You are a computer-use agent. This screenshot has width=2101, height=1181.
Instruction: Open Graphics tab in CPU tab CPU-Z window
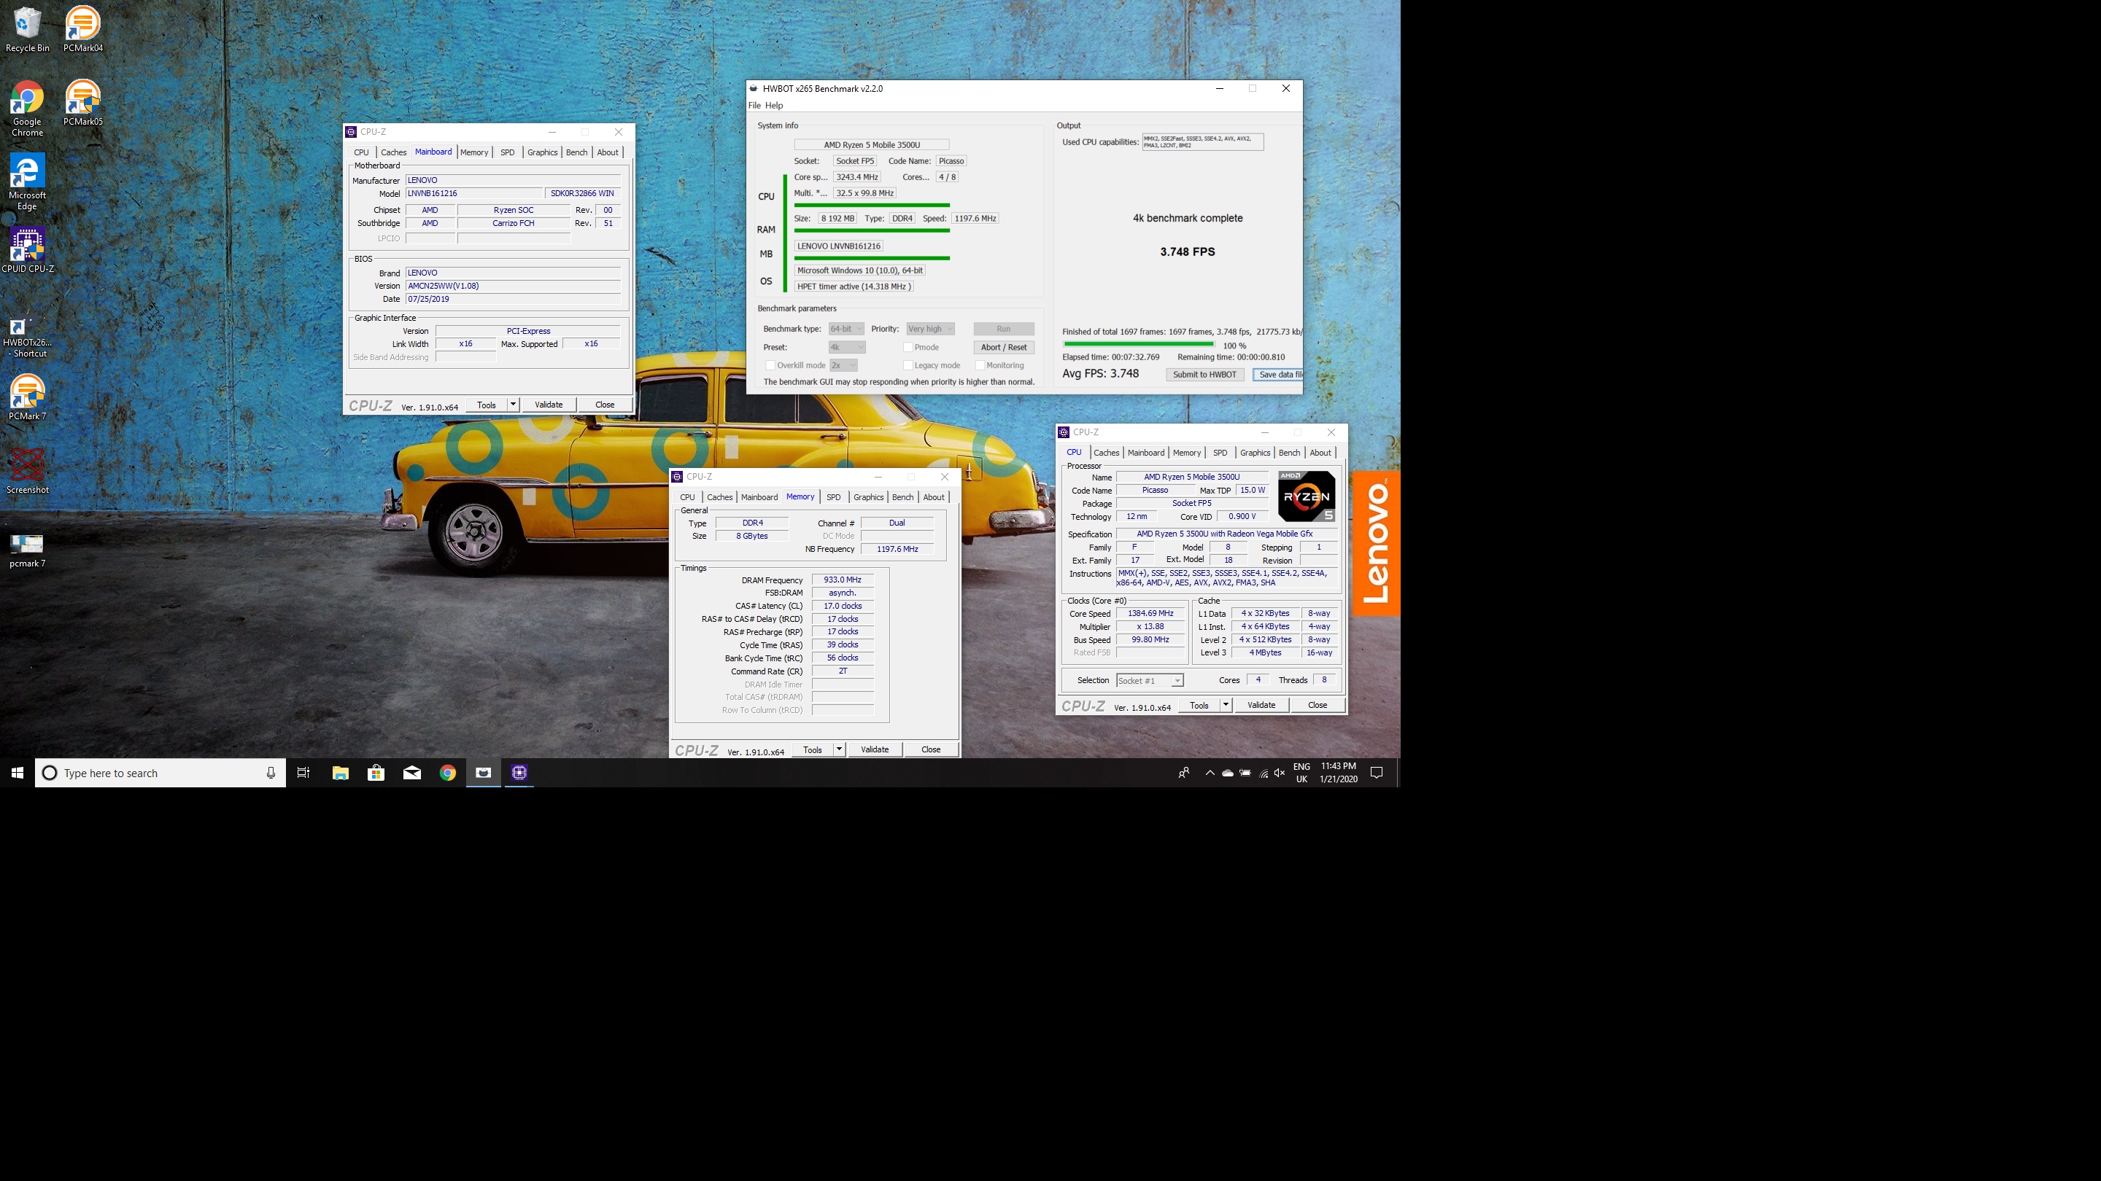pos(1255,453)
